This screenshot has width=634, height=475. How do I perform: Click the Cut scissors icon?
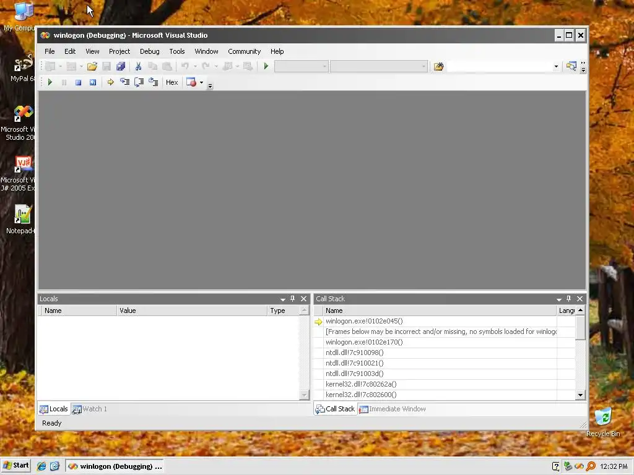(x=138, y=66)
